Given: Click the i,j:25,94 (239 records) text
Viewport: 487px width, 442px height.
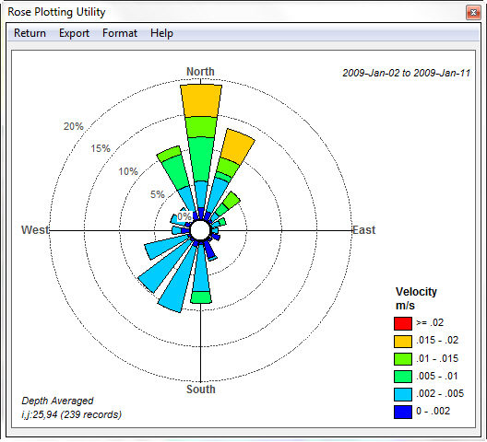Looking at the screenshot, I should [71, 414].
